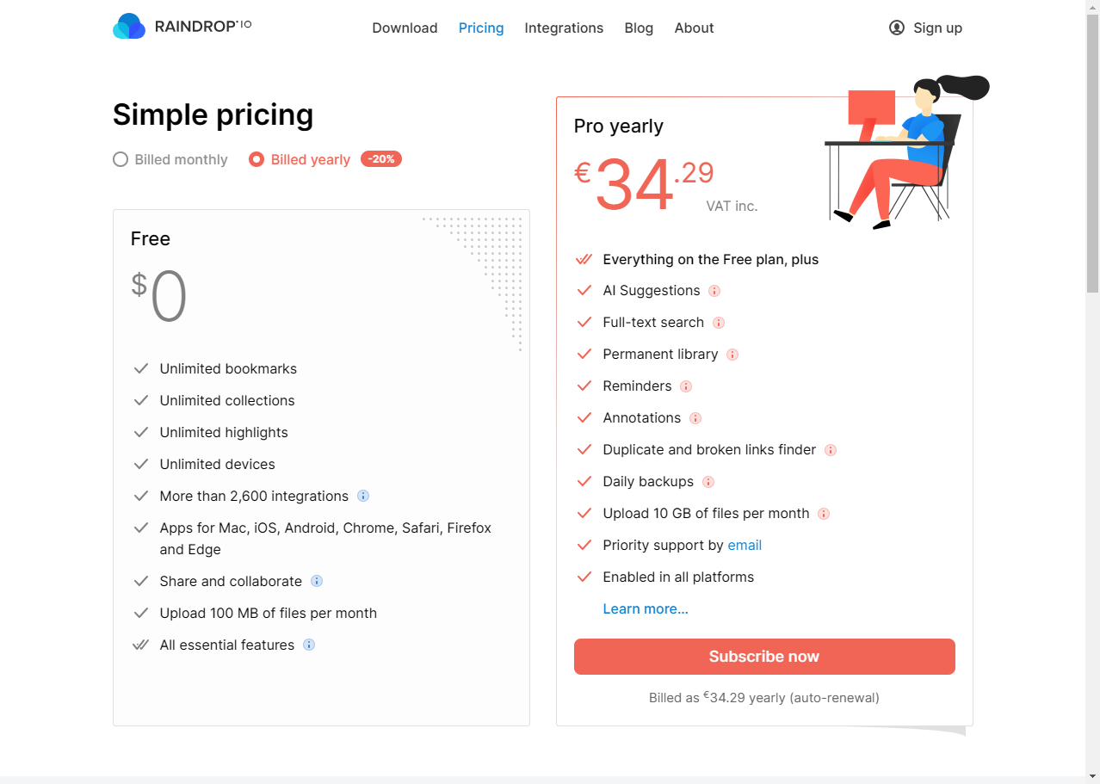Click the Subscribe now button

764,657
